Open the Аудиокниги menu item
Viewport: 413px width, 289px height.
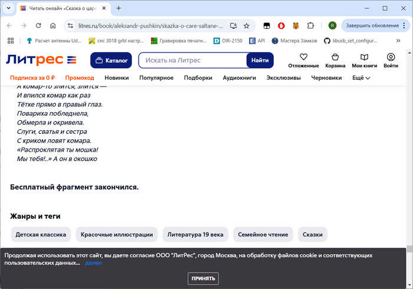[239, 78]
